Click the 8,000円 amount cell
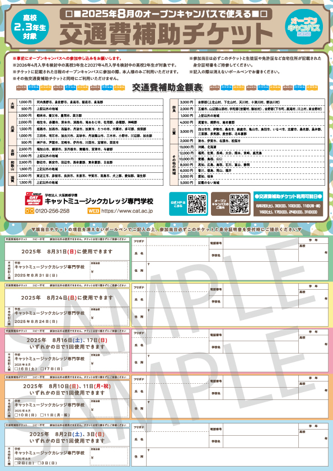Image resolution: width=333 pixels, height=471 pixels. pos(186,164)
